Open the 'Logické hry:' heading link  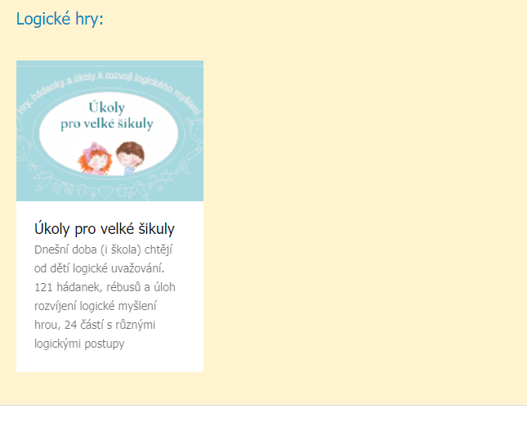coord(60,19)
